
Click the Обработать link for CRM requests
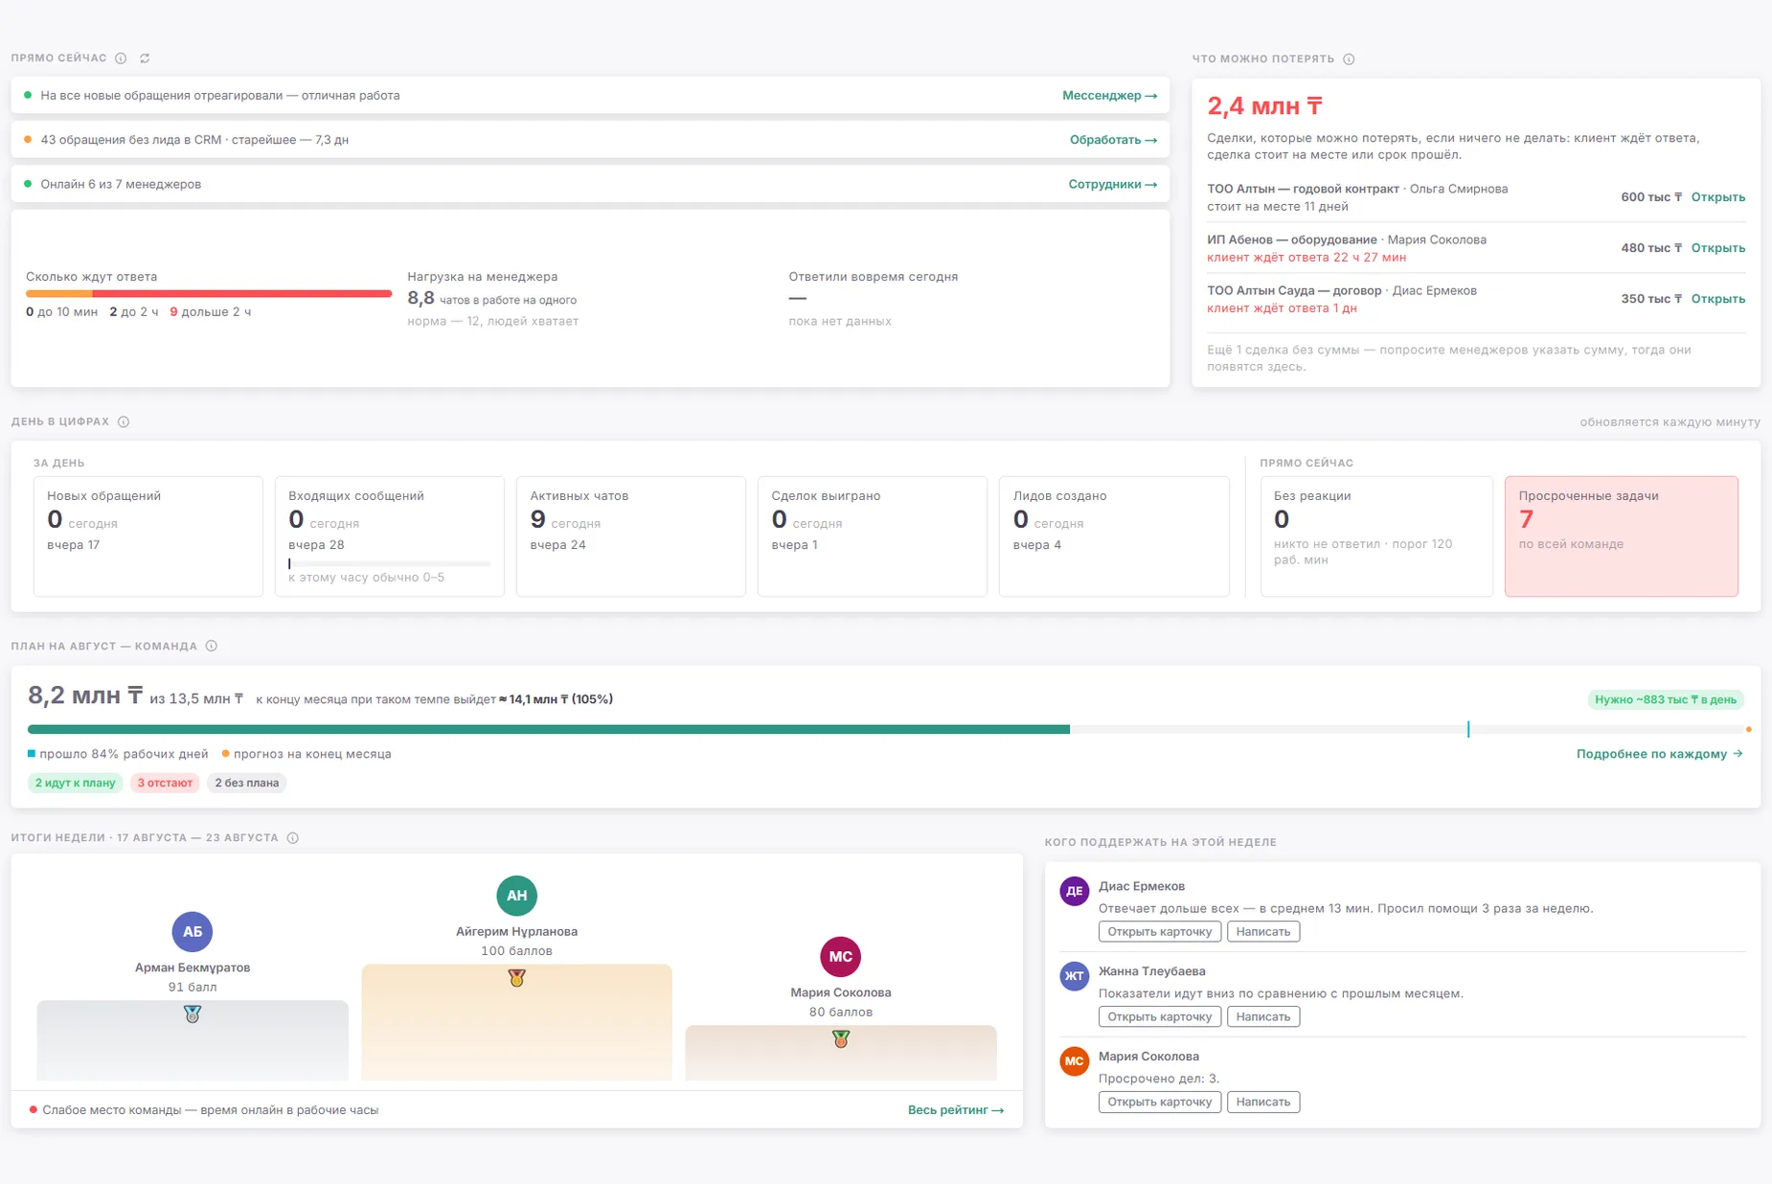1113,140
